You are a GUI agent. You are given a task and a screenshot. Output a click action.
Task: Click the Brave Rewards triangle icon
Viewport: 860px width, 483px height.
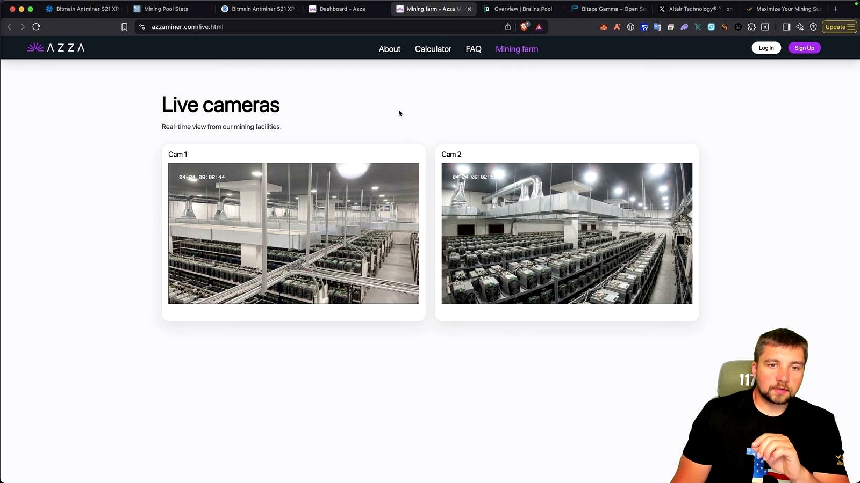coord(539,27)
